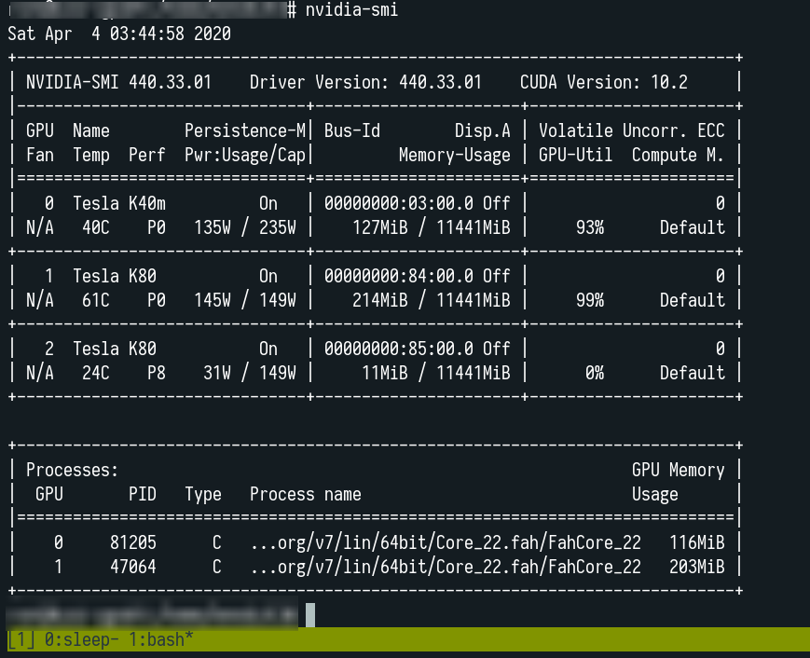Click the 61C temperature for GPU 1
The height and width of the screenshot is (658, 810).
pos(96,300)
